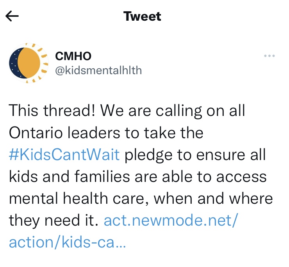Open the @kidsmentalhlth handle
The image size is (289, 267).
[98, 70]
